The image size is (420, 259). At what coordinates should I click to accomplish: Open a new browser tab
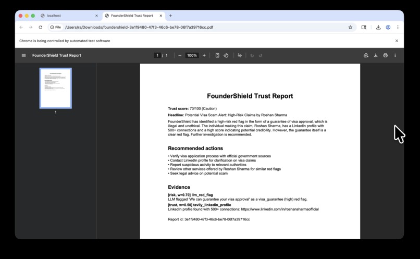pyautogui.click(x=170, y=16)
